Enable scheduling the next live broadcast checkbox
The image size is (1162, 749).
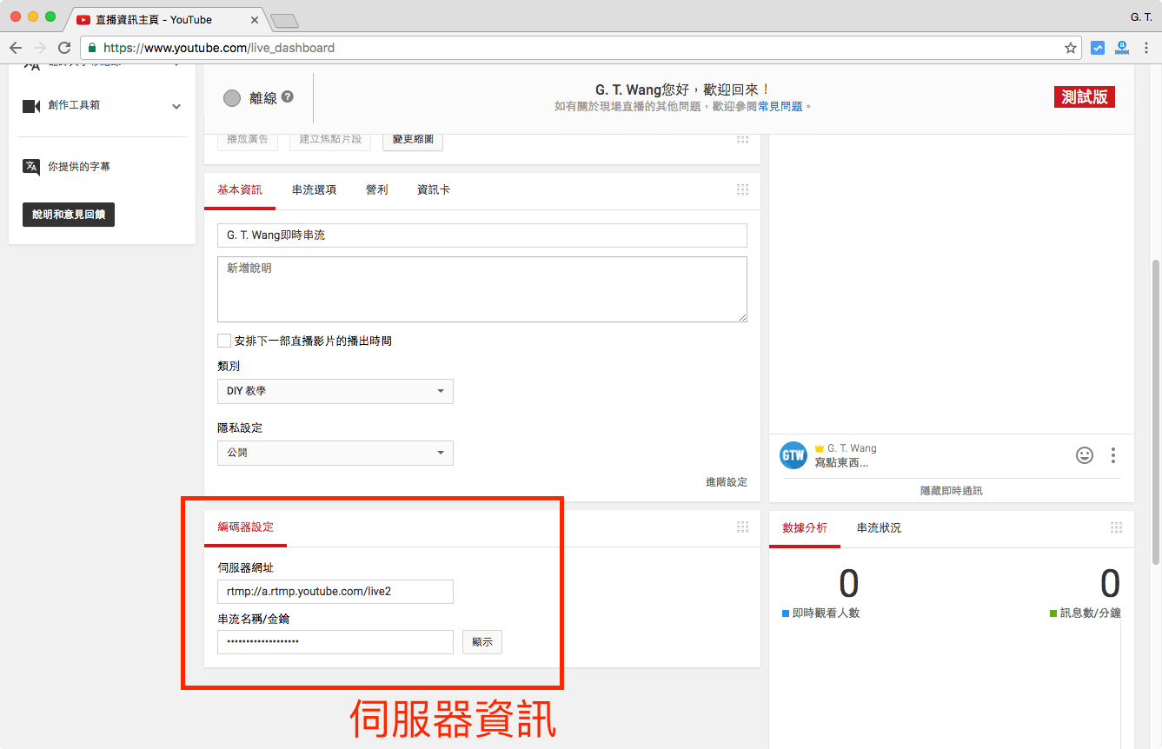coord(223,340)
